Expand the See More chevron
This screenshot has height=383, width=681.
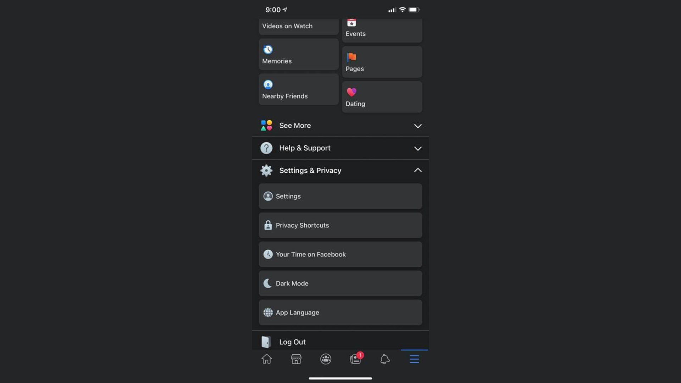point(418,126)
